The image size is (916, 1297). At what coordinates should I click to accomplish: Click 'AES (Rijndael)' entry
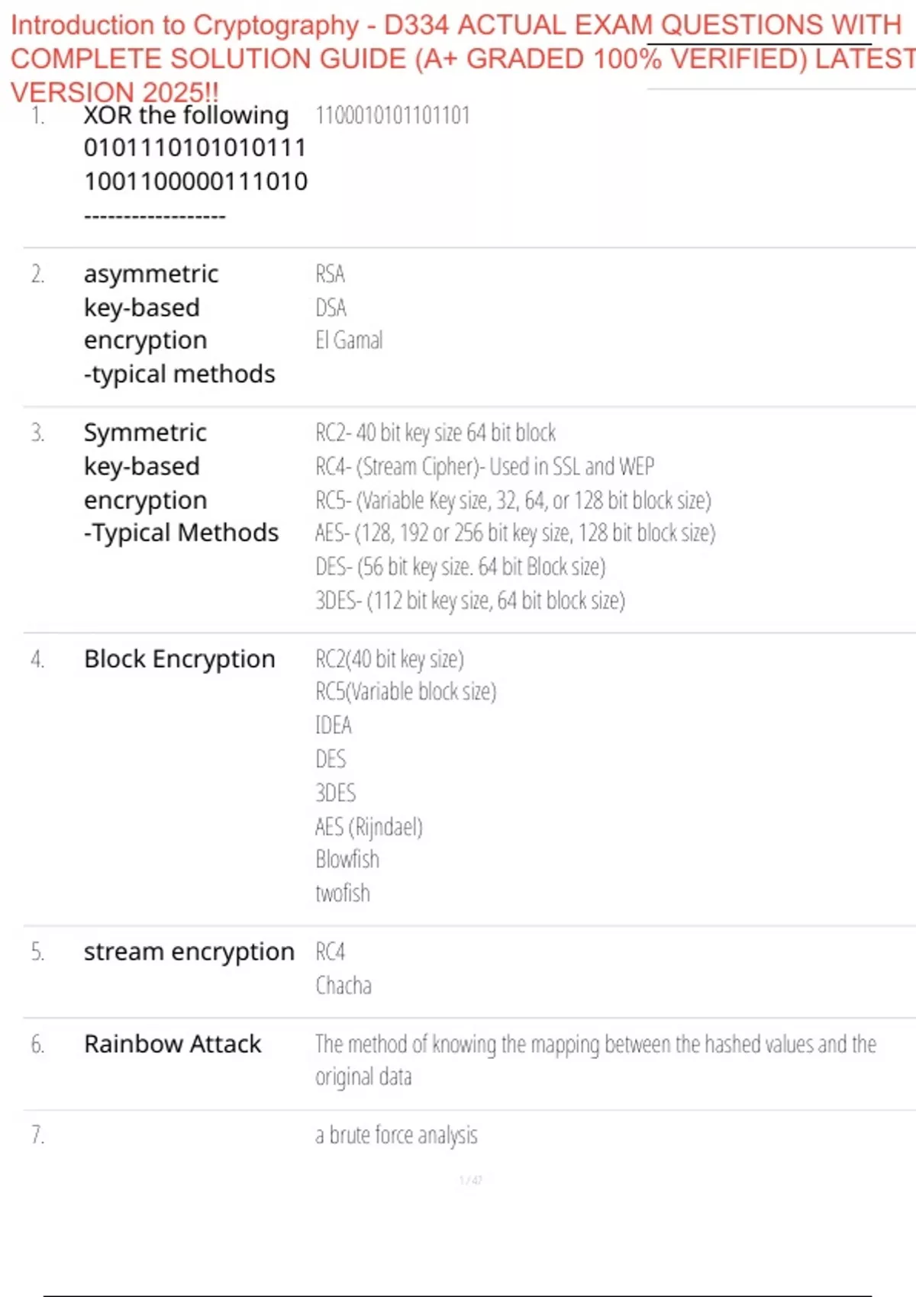click(368, 826)
